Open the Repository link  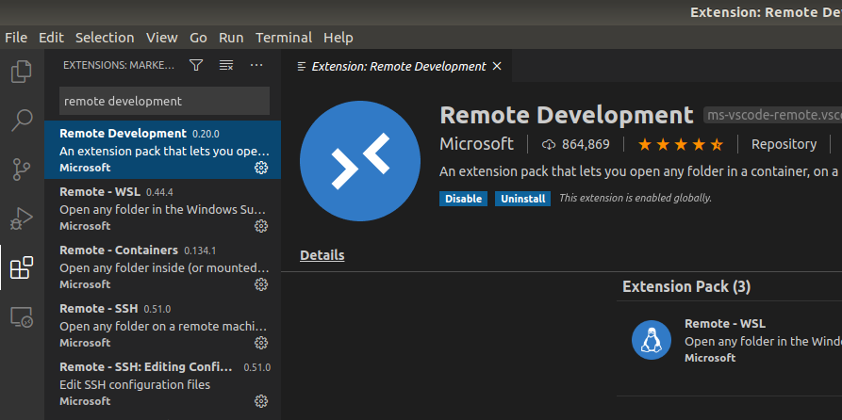pos(784,144)
